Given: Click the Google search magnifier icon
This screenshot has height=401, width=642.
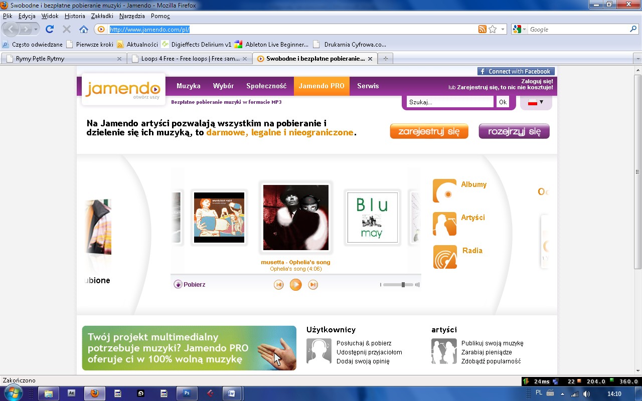Looking at the screenshot, I should pos(633,29).
